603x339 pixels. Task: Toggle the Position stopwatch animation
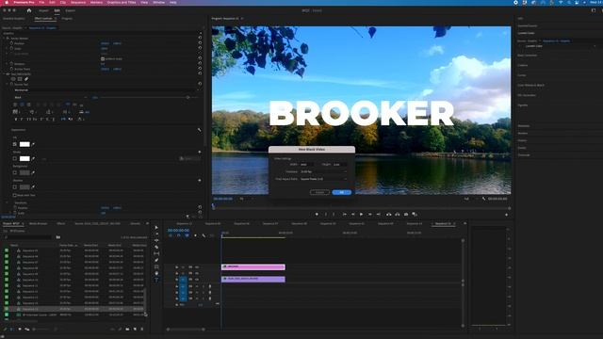point(11,43)
